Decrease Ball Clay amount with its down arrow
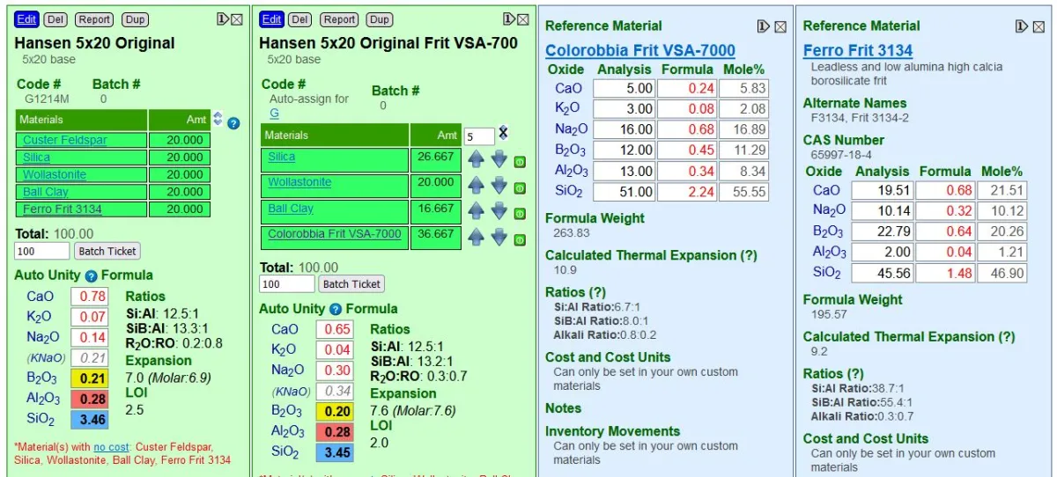The width and height of the screenshot is (1057, 477). (499, 211)
